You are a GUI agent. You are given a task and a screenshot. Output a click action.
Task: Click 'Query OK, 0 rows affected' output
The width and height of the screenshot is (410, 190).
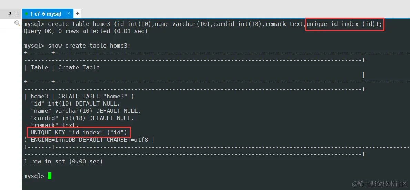click(x=67, y=31)
